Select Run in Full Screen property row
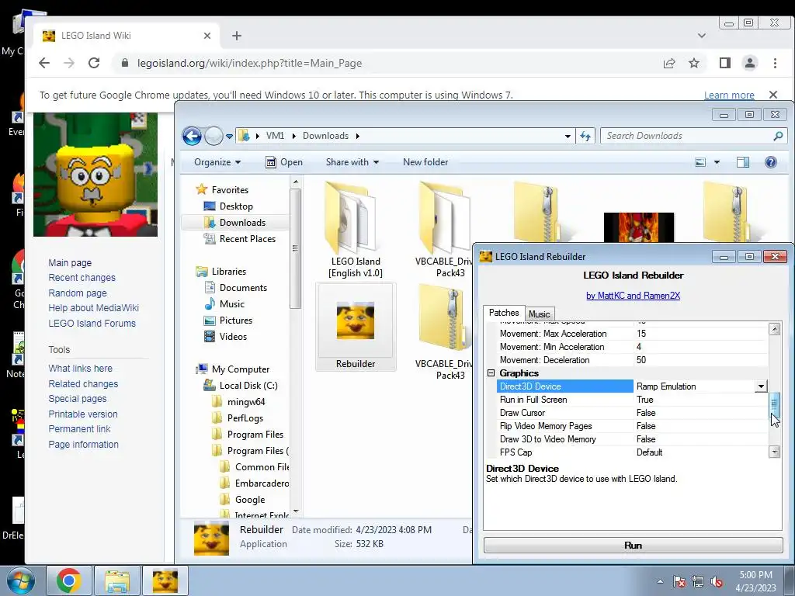The width and height of the screenshot is (795, 596). pos(632,400)
